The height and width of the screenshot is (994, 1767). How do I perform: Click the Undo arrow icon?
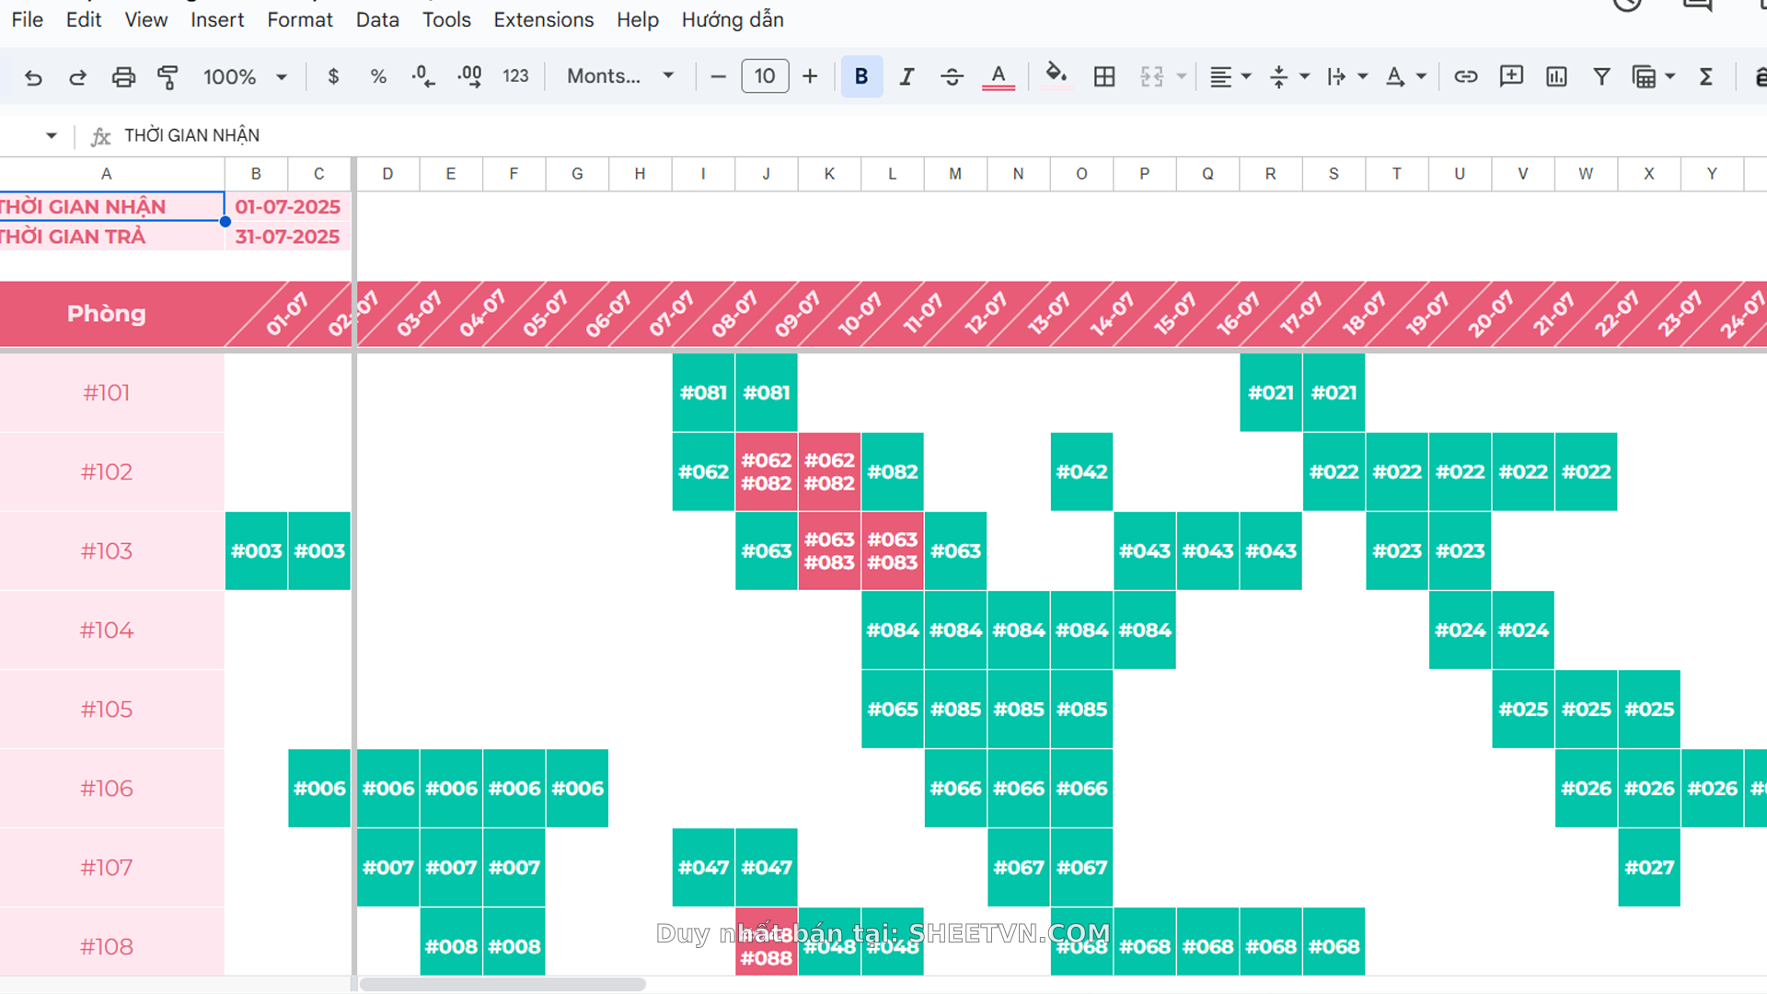click(x=33, y=77)
